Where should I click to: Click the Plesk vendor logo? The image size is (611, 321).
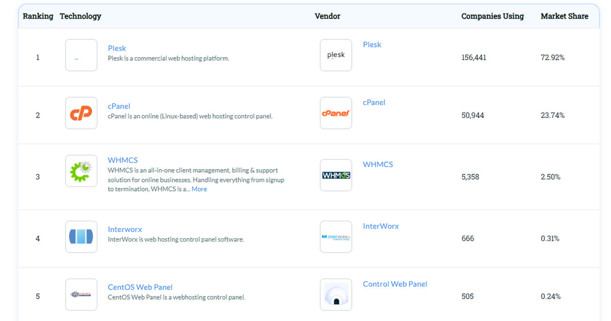(336, 55)
